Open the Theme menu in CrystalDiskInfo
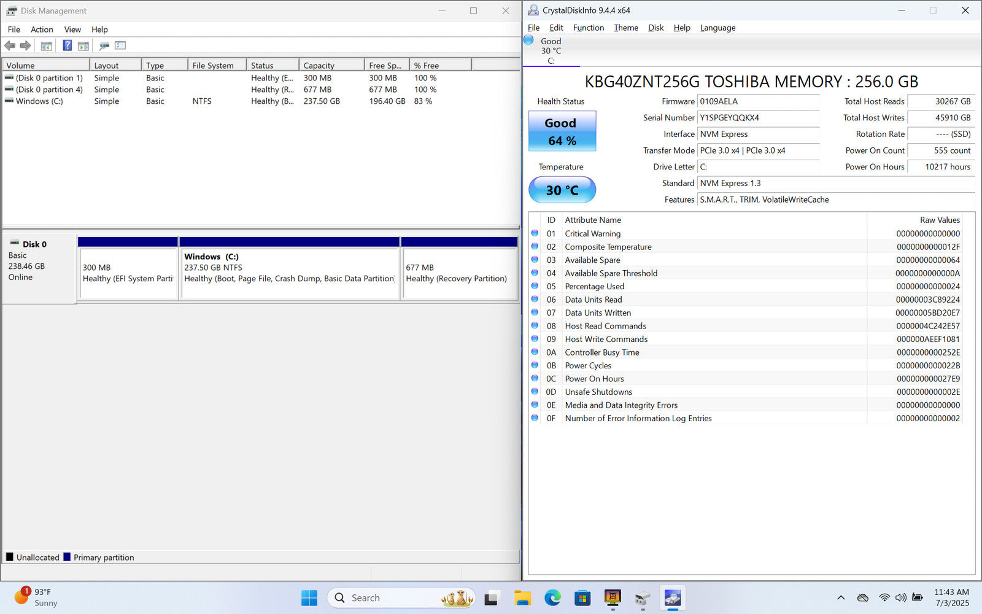The height and width of the screenshot is (614, 982). [625, 28]
